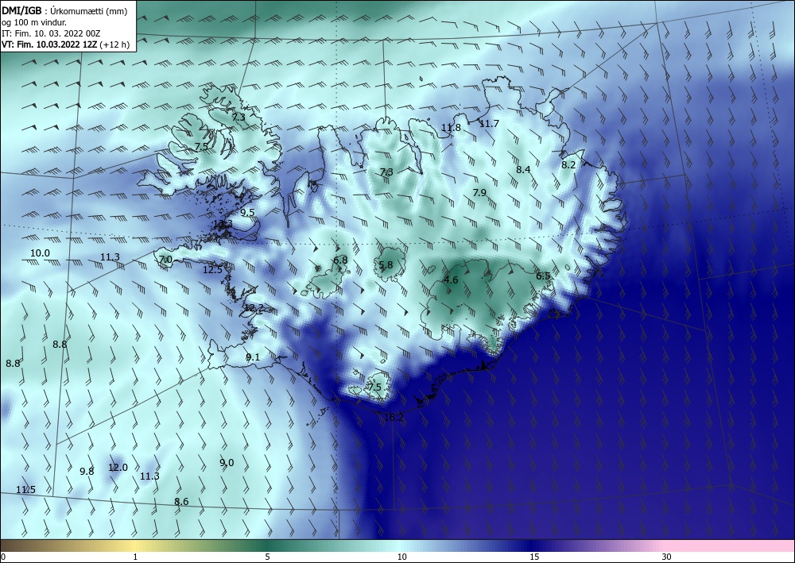The width and height of the screenshot is (795, 563).
Task: Select the 10.0 value over the ocean
Action: pyautogui.click(x=40, y=253)
